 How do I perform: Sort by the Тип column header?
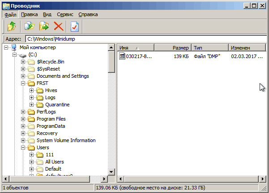click(210, 48)
